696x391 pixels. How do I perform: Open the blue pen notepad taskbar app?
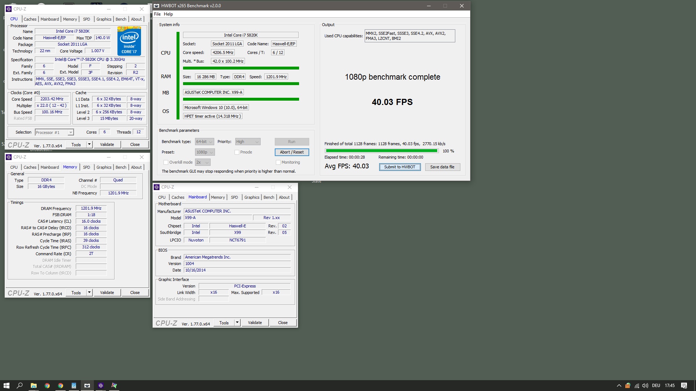(x=74, y=386)
